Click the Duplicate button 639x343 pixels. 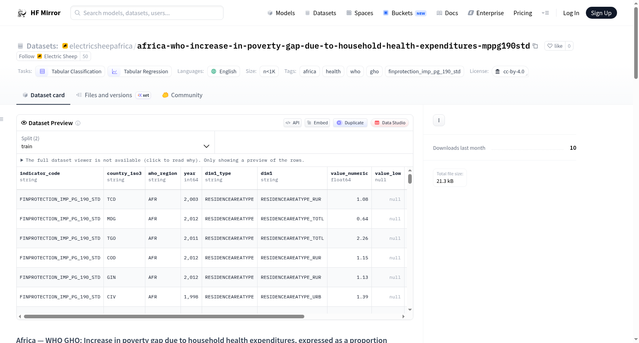(x=350, y=123)
